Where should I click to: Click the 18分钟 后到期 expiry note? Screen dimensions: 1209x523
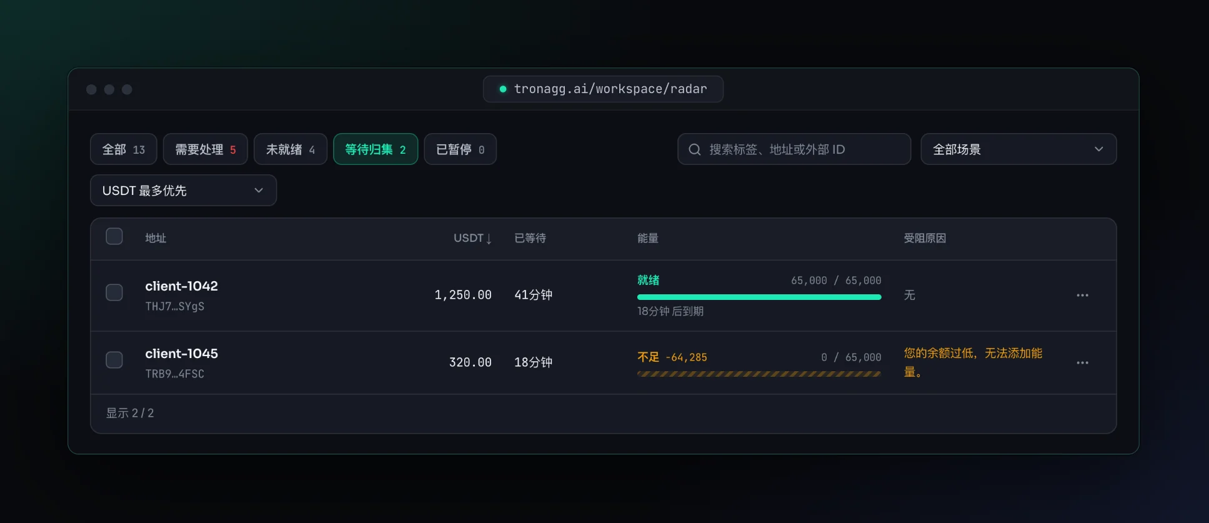pos(670,311)
